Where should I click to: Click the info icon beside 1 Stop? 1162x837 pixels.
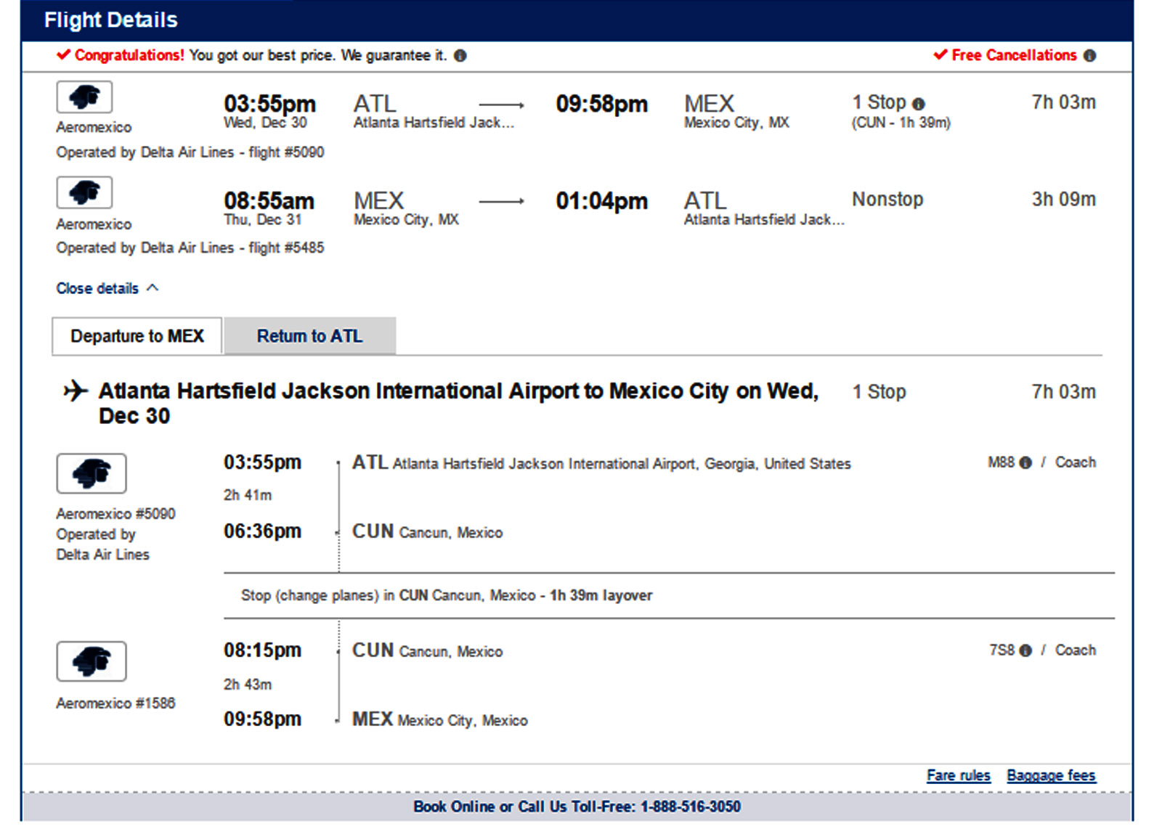919,104
